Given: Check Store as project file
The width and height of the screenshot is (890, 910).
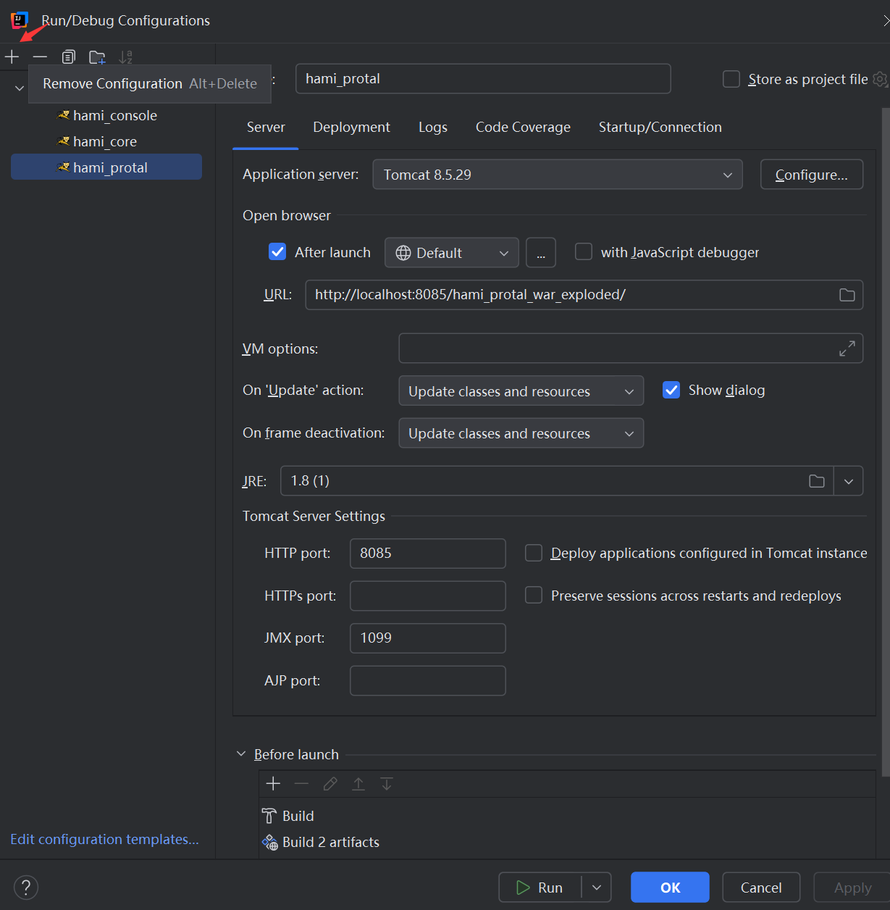Looking at the screenshot, I should pos(731,79).
